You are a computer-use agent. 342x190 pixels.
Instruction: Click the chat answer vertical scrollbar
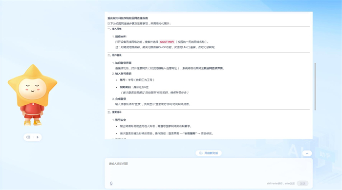[315, 86]
